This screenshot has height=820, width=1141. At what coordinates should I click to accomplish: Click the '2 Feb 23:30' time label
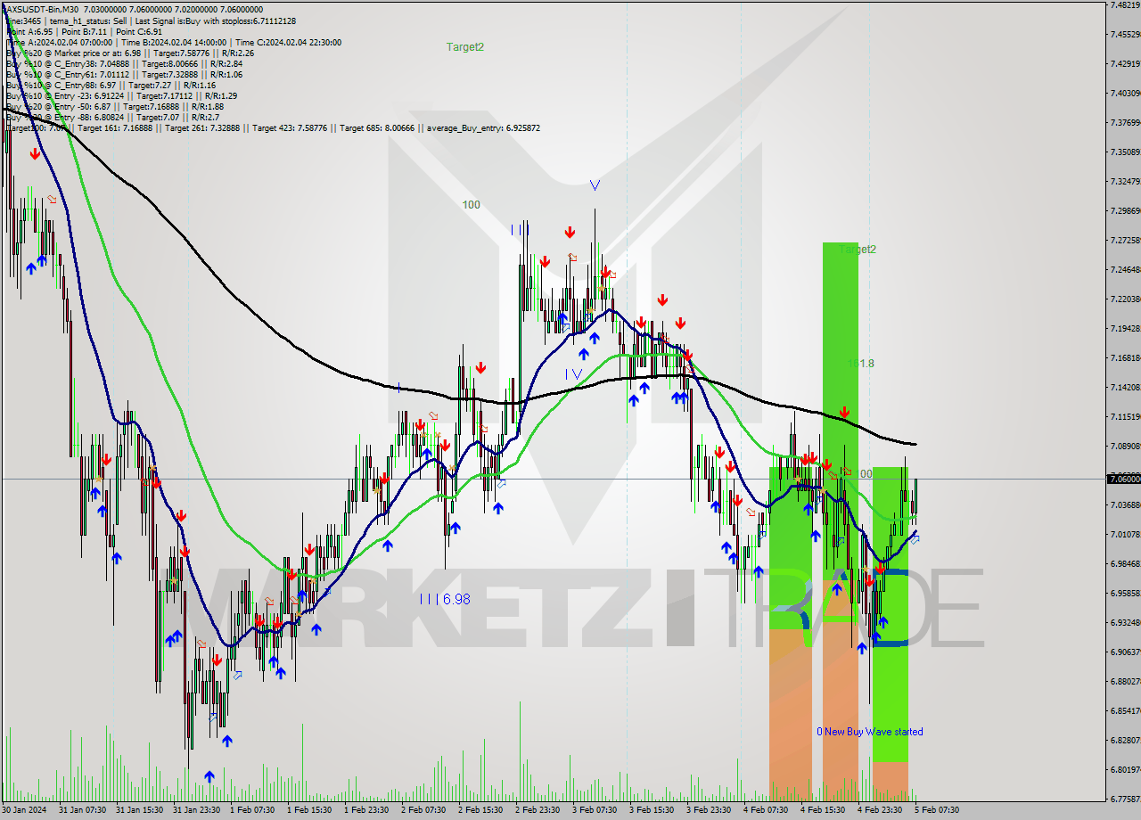click(x=538, y=810)
